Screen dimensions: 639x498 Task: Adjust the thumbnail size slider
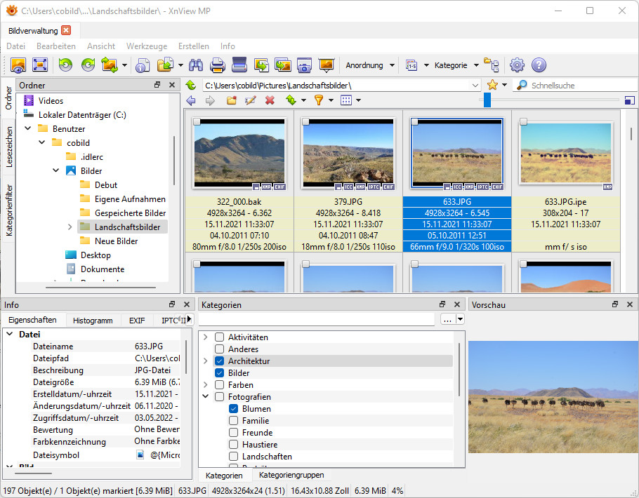coord(487,100)
